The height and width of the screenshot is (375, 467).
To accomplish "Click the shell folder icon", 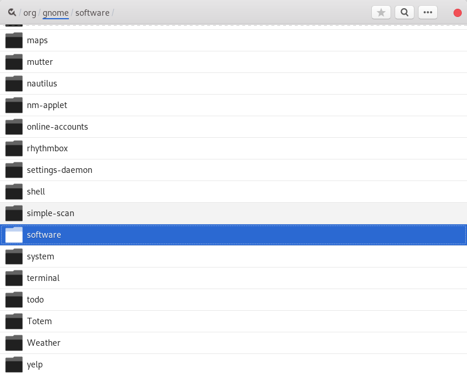I will pyautogui.click(x=14, y=192).
